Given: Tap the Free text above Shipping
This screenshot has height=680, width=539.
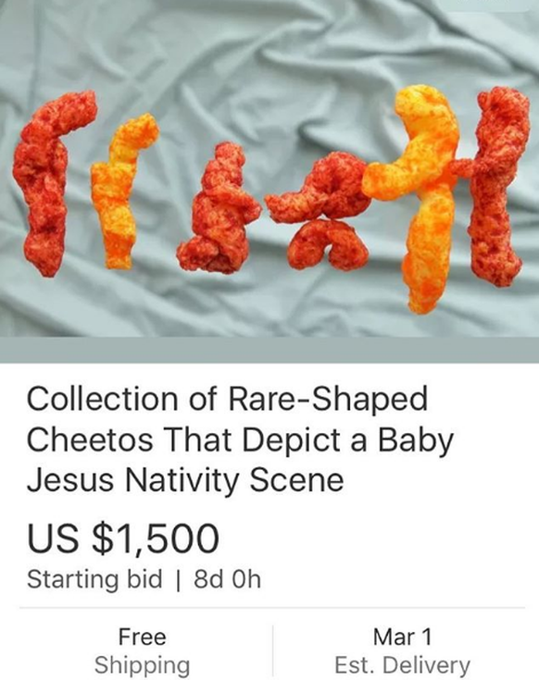Looking at the screenshot, I should [x=143, y=637].
